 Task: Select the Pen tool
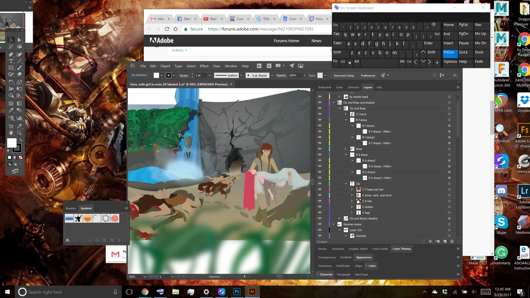pos(11,54)
